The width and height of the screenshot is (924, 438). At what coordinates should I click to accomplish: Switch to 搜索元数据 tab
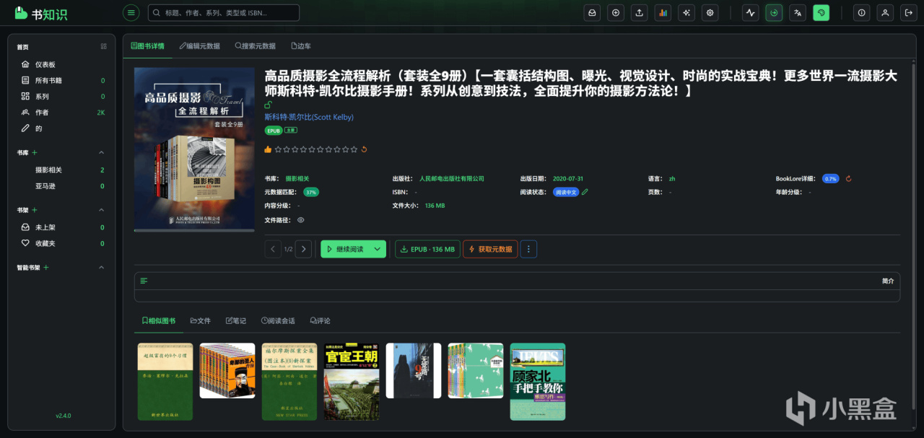[x=256, y=45]
